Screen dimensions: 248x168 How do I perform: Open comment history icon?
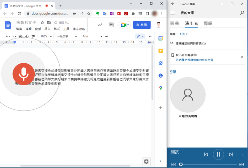pos(111,25)
